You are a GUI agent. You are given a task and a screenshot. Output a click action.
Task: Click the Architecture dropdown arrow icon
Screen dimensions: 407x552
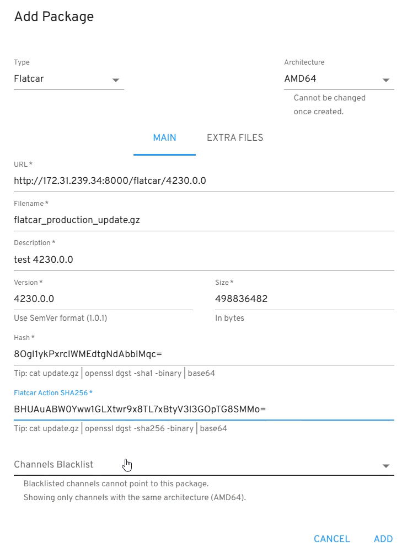386,80
